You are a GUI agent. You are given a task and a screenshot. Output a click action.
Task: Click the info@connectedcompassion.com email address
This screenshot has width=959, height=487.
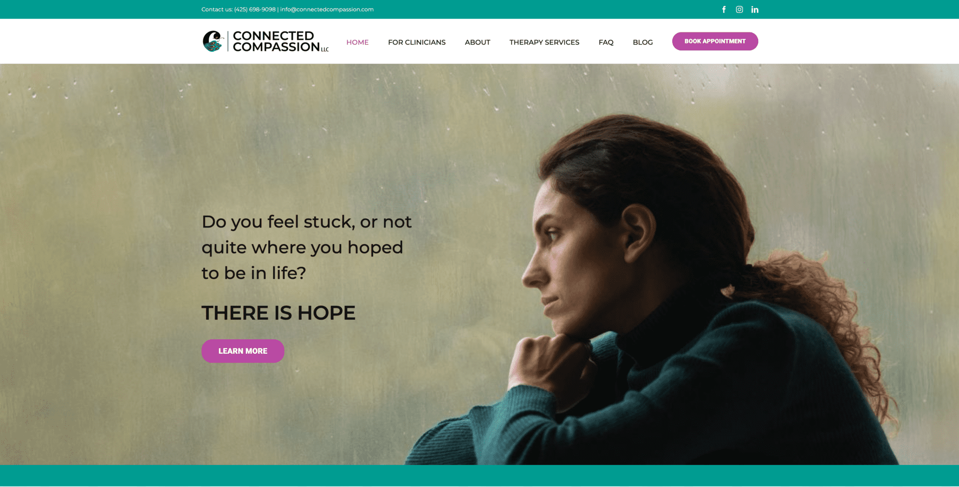[327, 9]
